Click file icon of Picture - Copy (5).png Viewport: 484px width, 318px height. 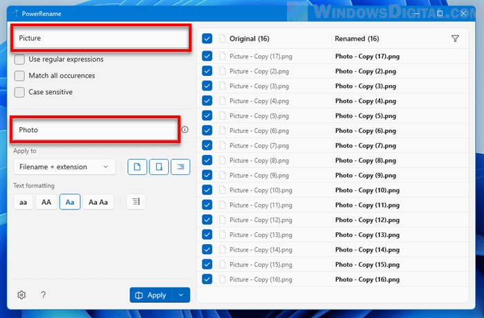pyautogui.click(x=222, y=115)
